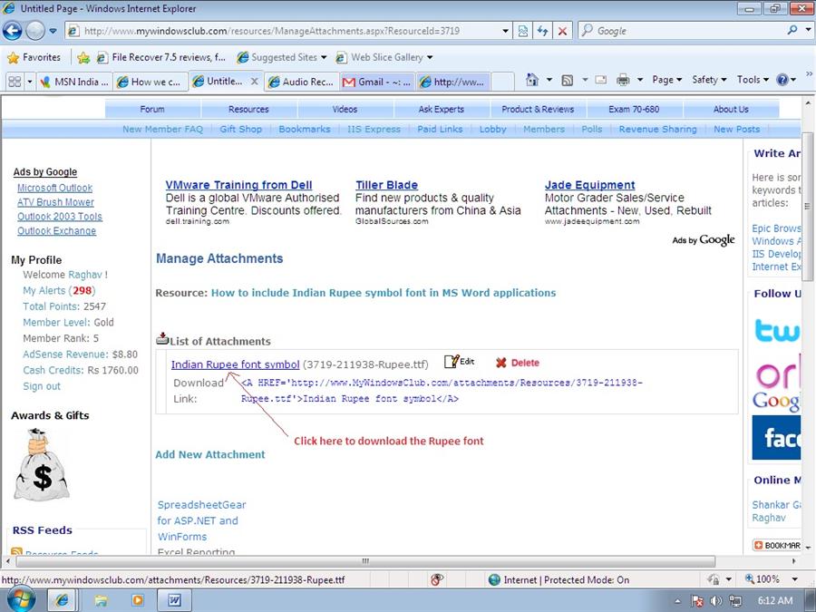Open the Favorites star button
The height and width of the screenshot is (612, 816).
coord(34,57)
